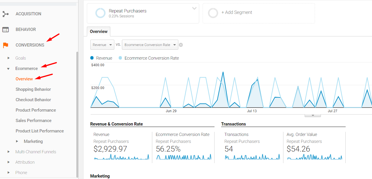Open the Conversions menu
372x179 pixels.
pyautogui.click(x=30, y=45)
